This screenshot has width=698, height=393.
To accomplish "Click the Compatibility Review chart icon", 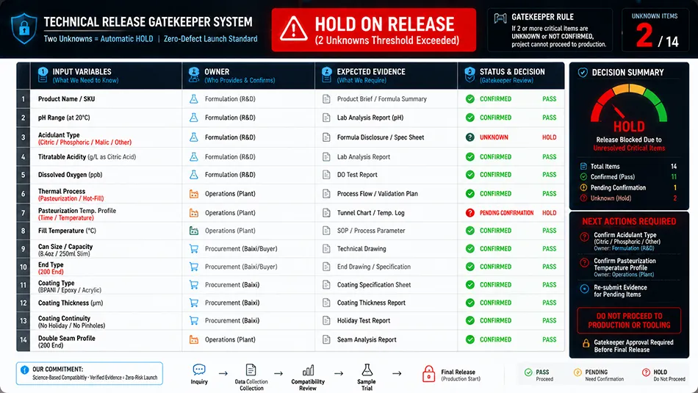I will 308,370.
